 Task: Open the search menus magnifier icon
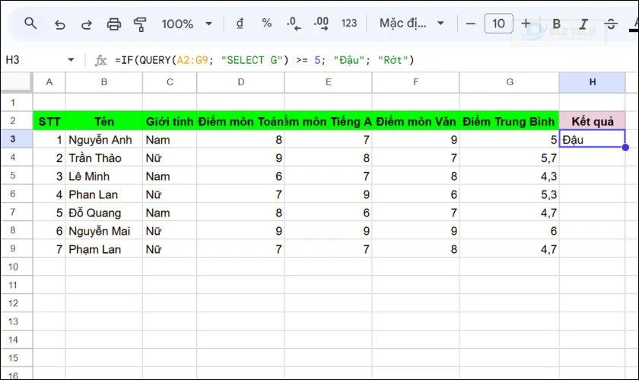coord(30,24)
